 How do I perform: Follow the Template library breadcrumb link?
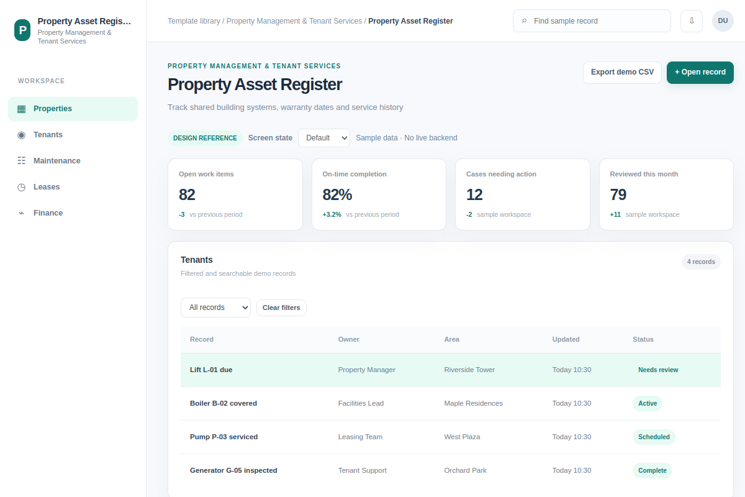(194, 21)
